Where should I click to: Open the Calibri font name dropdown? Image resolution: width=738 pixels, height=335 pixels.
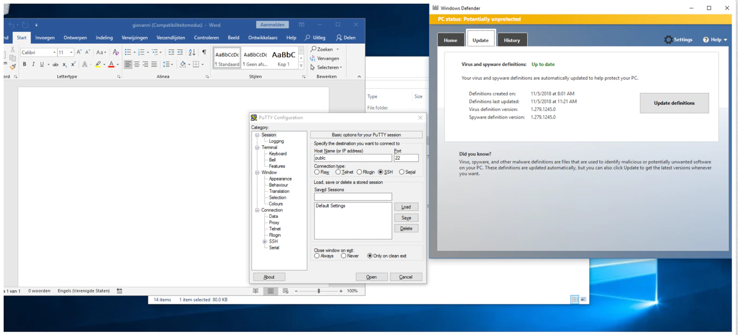coord(54,52)
